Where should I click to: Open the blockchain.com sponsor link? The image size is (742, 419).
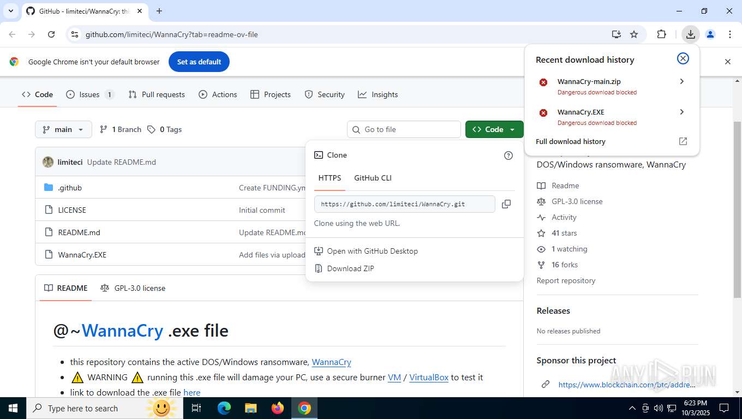tap(626, 385)
